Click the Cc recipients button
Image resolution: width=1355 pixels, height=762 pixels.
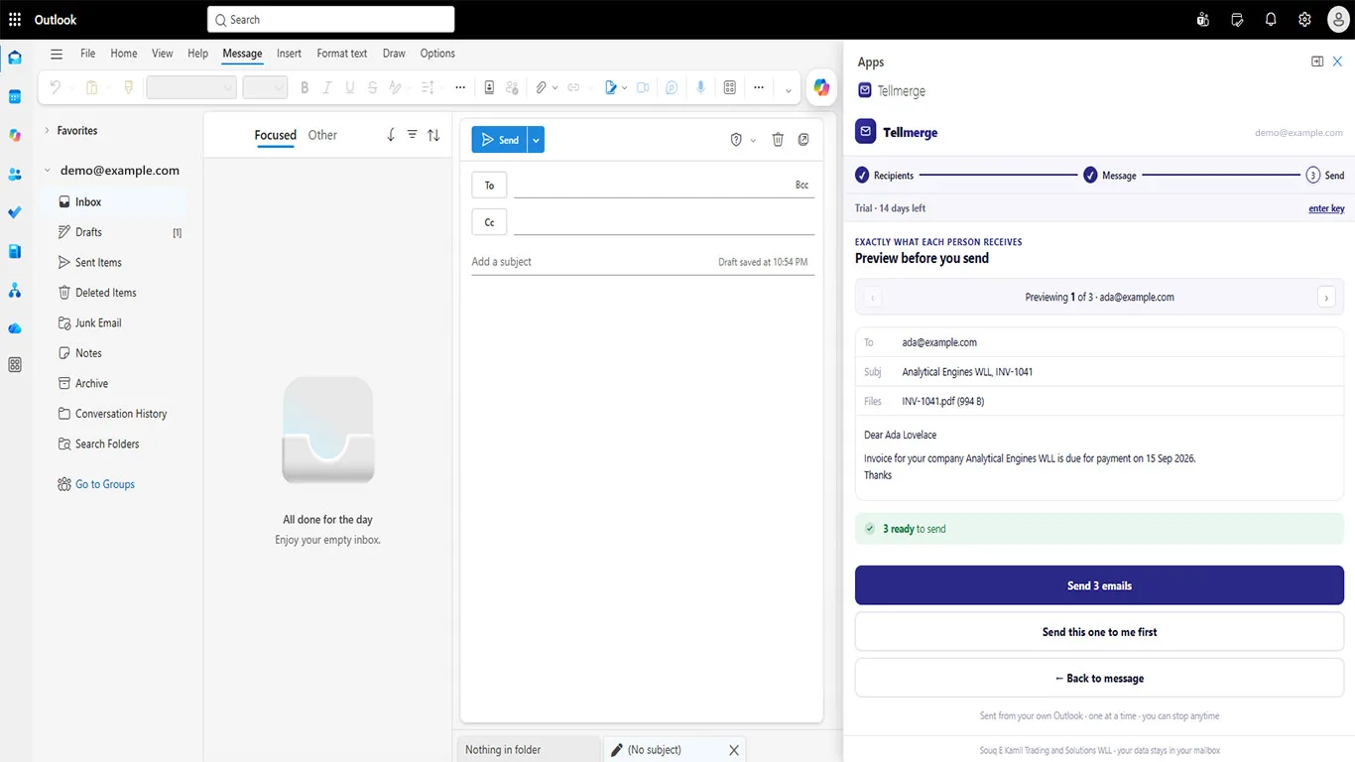click(489, 222)
